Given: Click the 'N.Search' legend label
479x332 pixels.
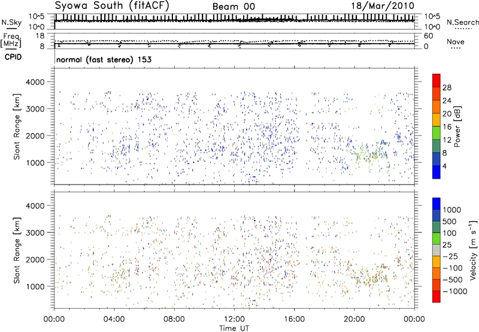Looking at the screenshot, I should [x=462, y=22].
